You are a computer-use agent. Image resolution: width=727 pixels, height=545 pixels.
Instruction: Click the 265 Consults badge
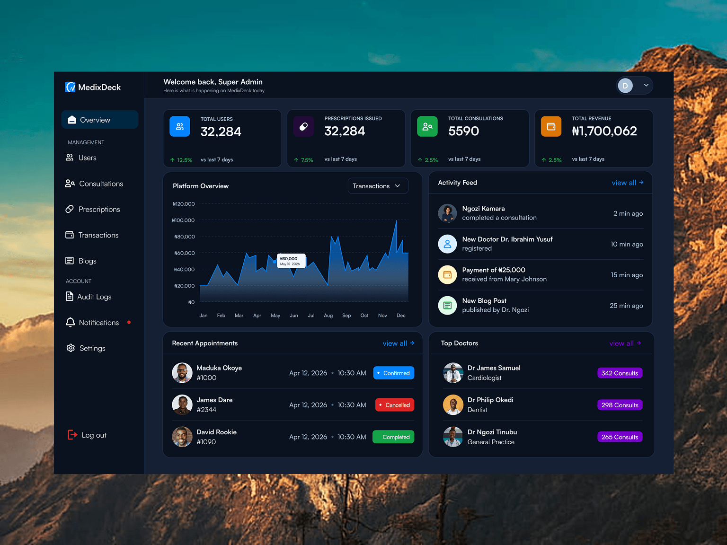click(x=620, y=437)
